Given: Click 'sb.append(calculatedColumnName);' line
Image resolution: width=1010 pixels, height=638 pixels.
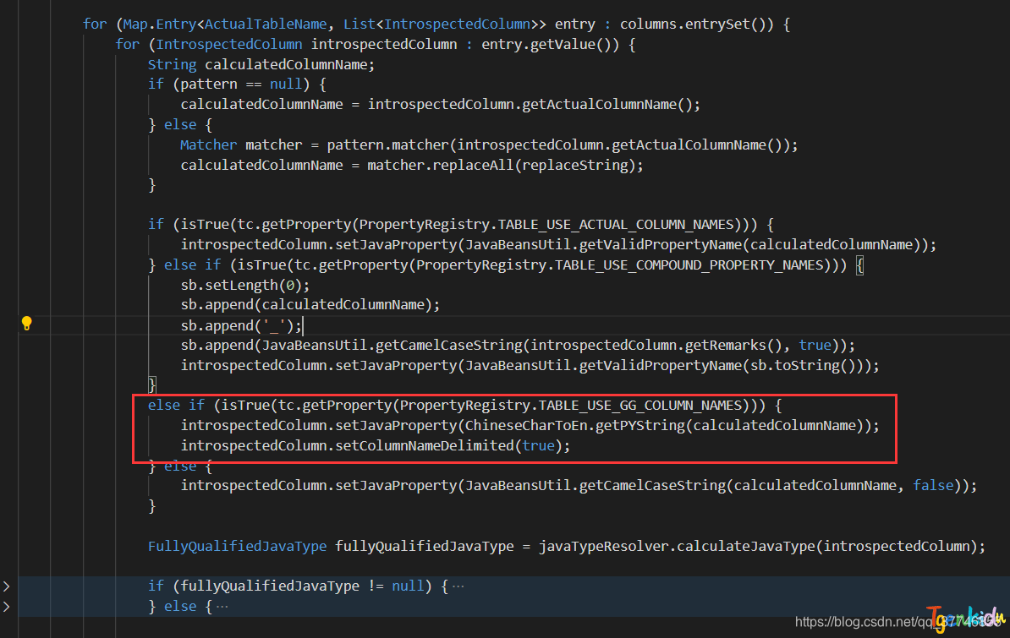Looking at the screenshot, I should click(310, 304).
